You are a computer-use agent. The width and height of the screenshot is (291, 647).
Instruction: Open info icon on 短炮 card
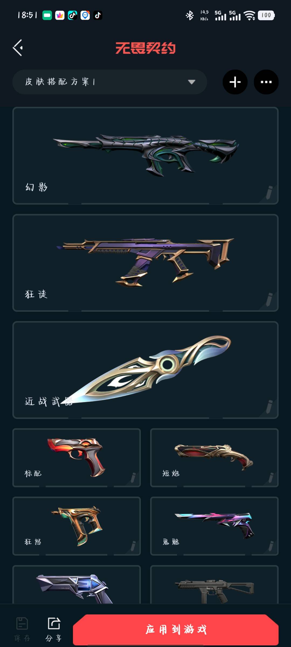(x=271, y=477)
